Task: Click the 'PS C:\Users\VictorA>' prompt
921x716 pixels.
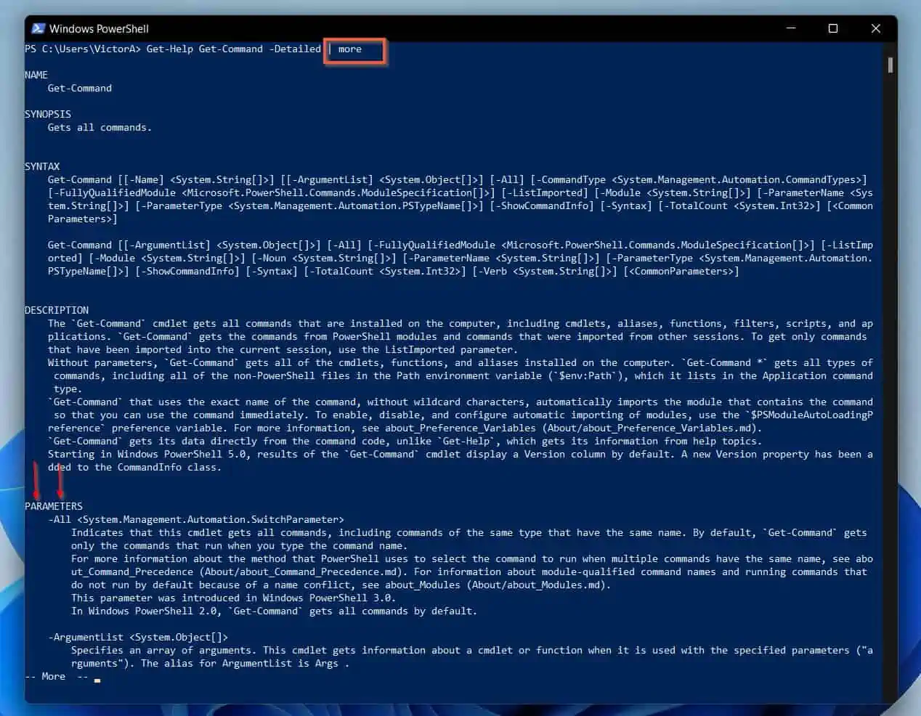Action: 83,49
